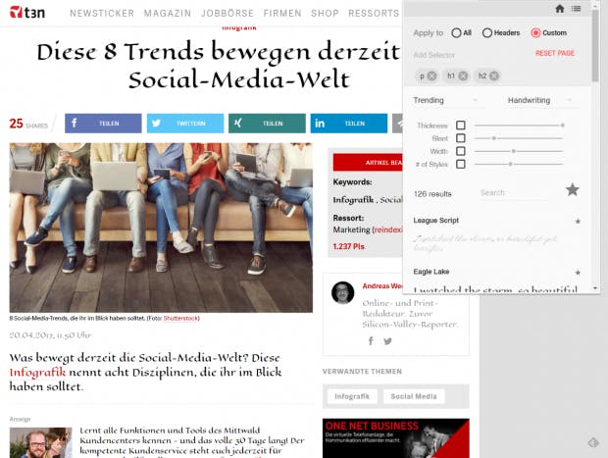The height and width of the screenshot is (458, 608).
Task: Adjust the Width slider handle
Action: coord(514,151)
